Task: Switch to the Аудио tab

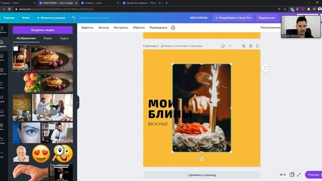Action: click(x=64, y=38)
